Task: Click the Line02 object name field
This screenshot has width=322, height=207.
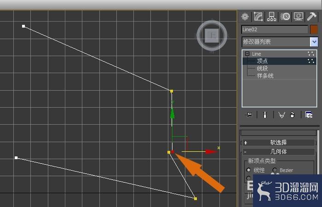Action: click(x=275, y=29)
